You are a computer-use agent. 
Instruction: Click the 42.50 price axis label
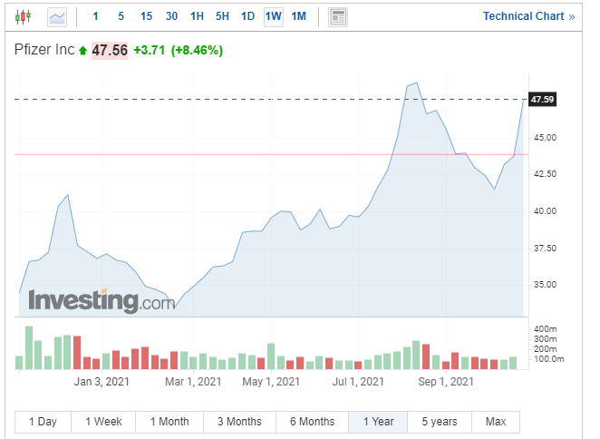[x=546, y=174]
